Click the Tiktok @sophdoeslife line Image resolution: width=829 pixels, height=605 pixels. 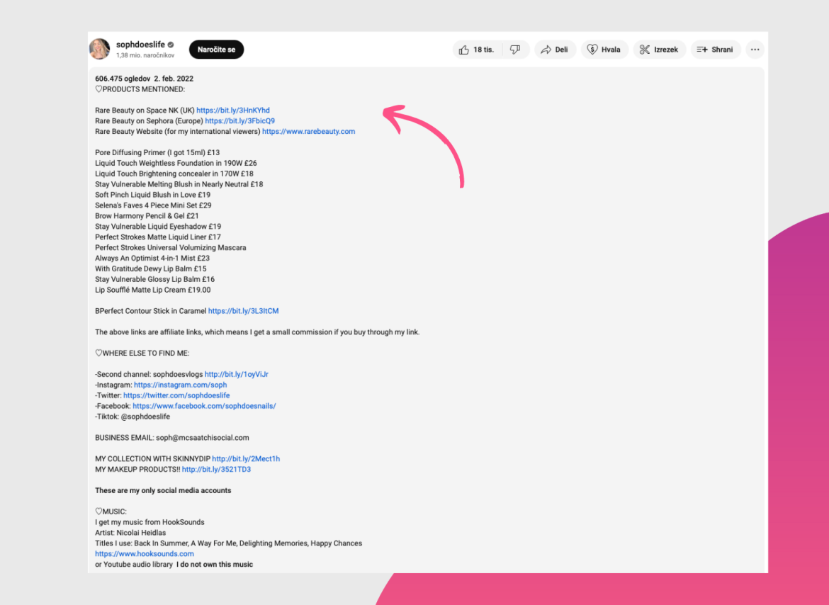click(132, 417)
